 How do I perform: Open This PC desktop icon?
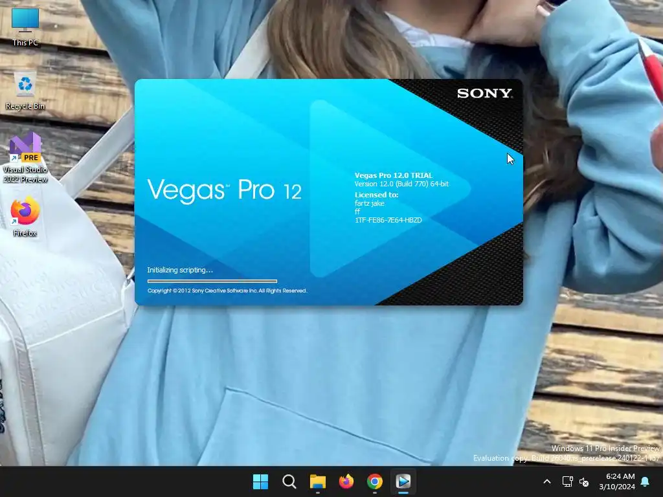(25, 26)
